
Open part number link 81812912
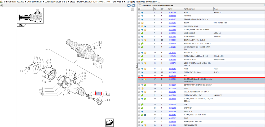(x=172, y=108)
